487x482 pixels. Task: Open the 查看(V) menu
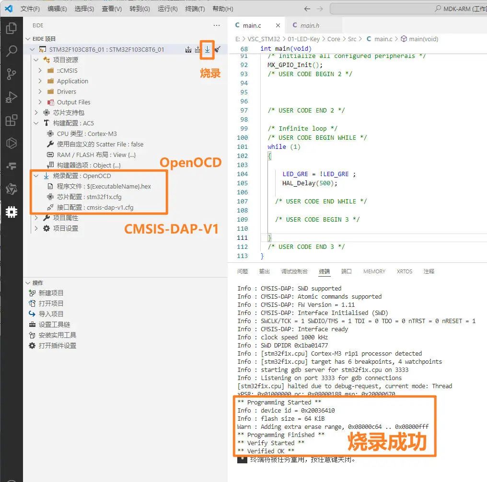[x=112, y=9]
